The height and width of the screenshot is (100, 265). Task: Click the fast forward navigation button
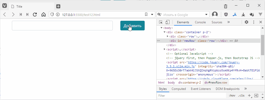click(x=27, y=15)
